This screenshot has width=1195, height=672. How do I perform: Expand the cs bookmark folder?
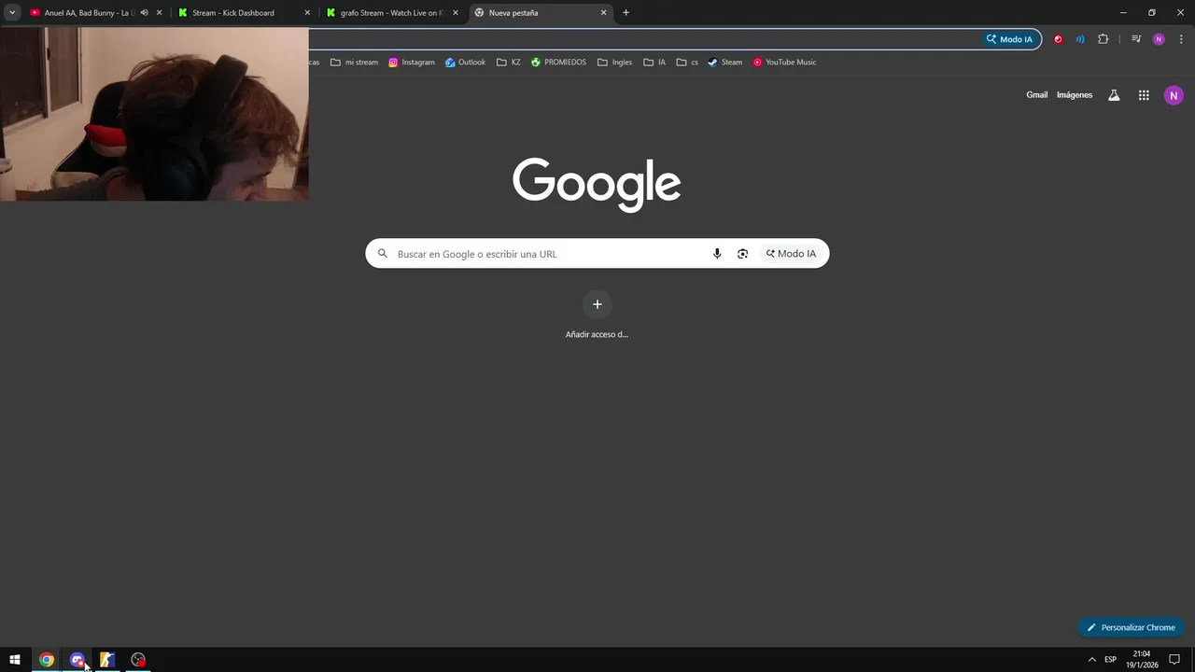click(687, 63)
